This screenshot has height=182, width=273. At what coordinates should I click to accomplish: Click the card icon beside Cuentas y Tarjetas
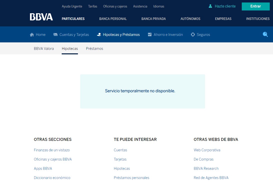[55, 35]
